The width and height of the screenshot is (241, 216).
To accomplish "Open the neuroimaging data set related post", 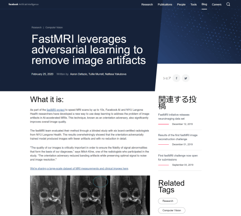I will (x=174, y=117).
